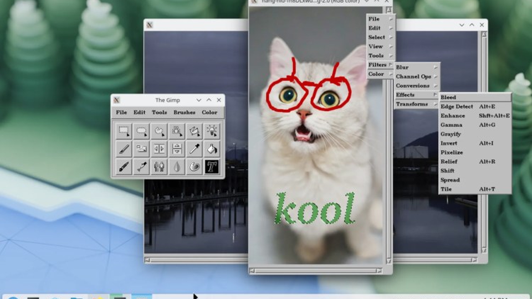Viewport: 532px width, 299px height.
Task: Maximize the back harbor image window
Action: pos(472,25)
